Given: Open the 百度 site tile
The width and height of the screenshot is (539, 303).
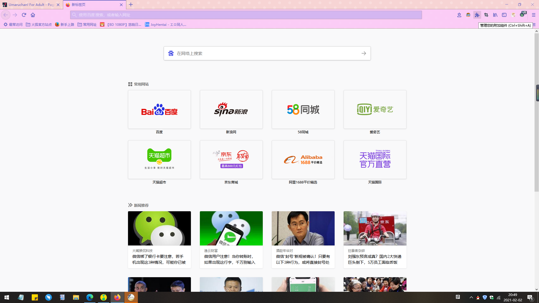Looking at the screenshot, I should 159,109.
